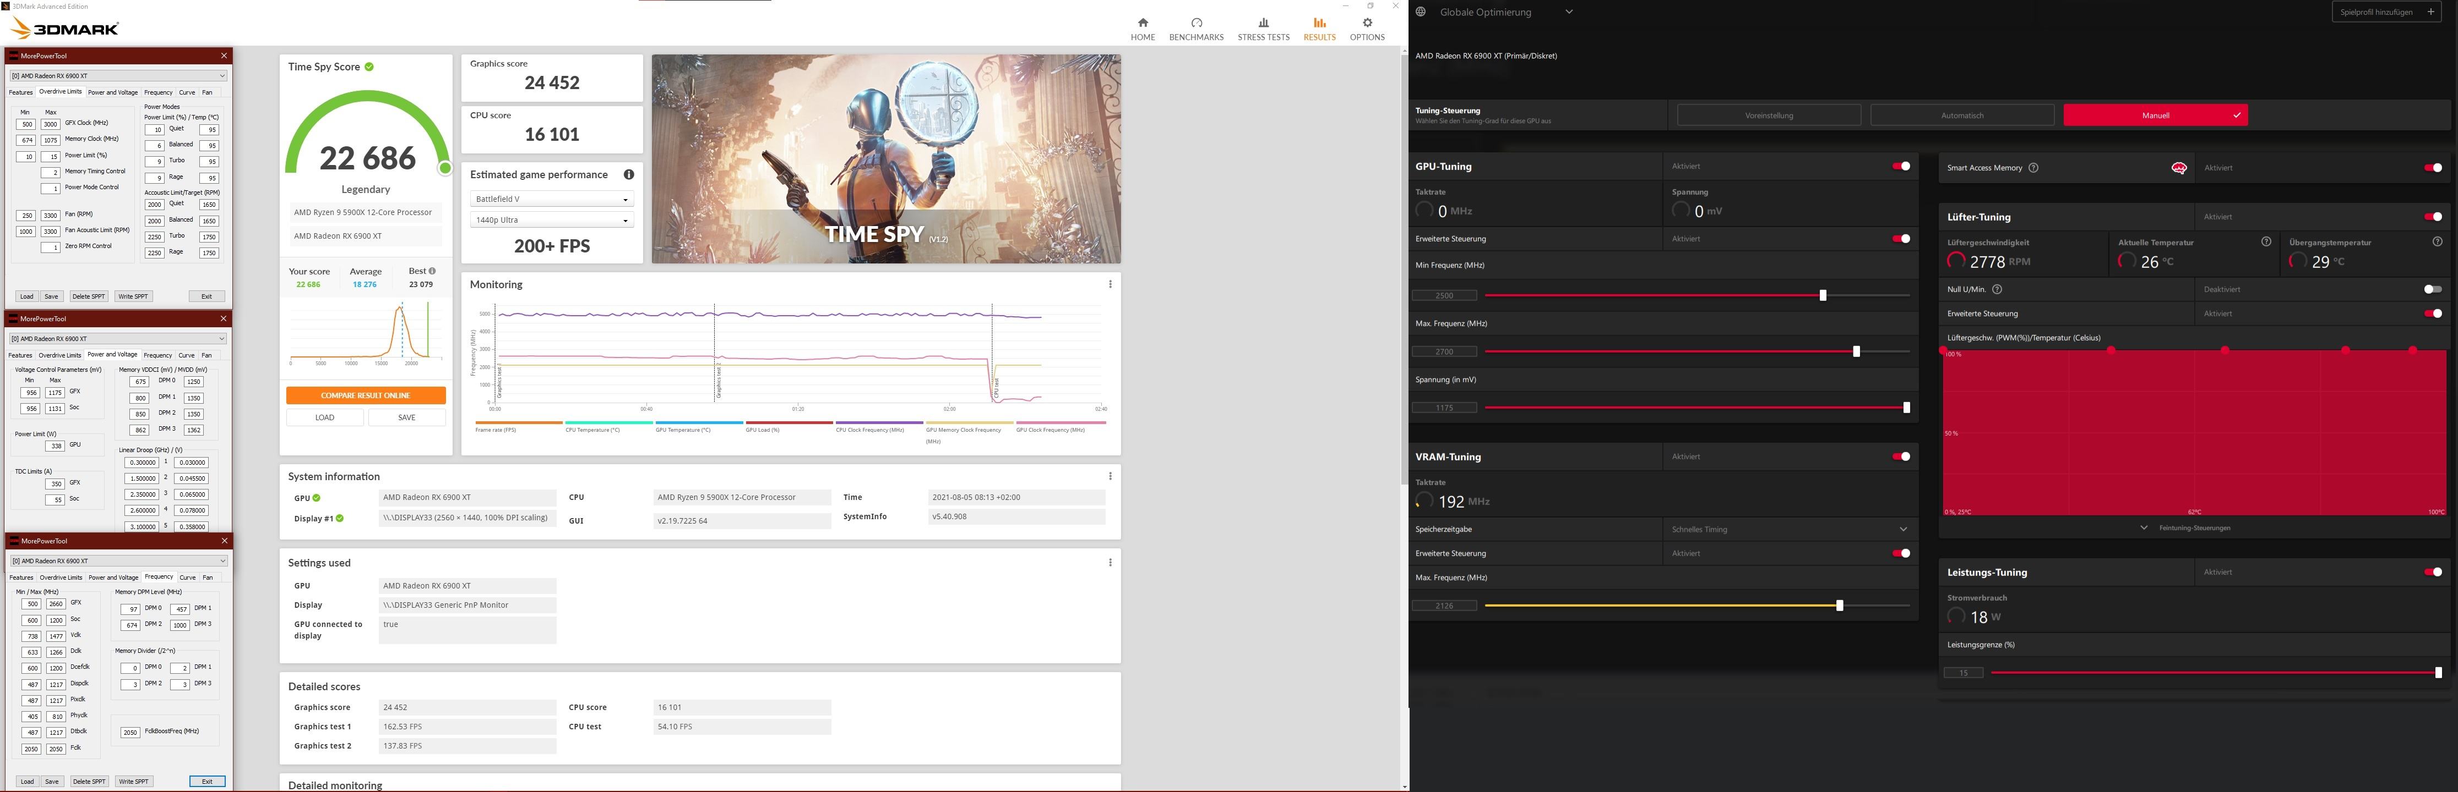Select the Voreinstellung tuning button
2458x792 pixels.
pos(1768,116)
